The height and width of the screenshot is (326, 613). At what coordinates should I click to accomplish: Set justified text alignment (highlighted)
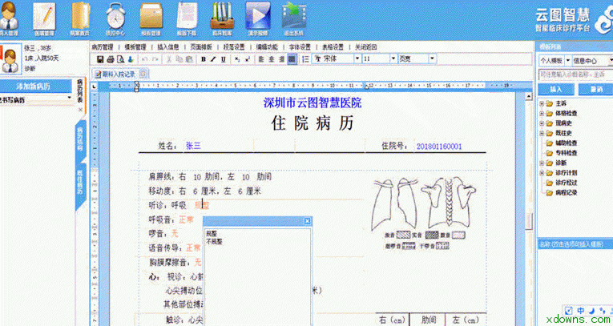pyautogui.click(x=292, y=59)
